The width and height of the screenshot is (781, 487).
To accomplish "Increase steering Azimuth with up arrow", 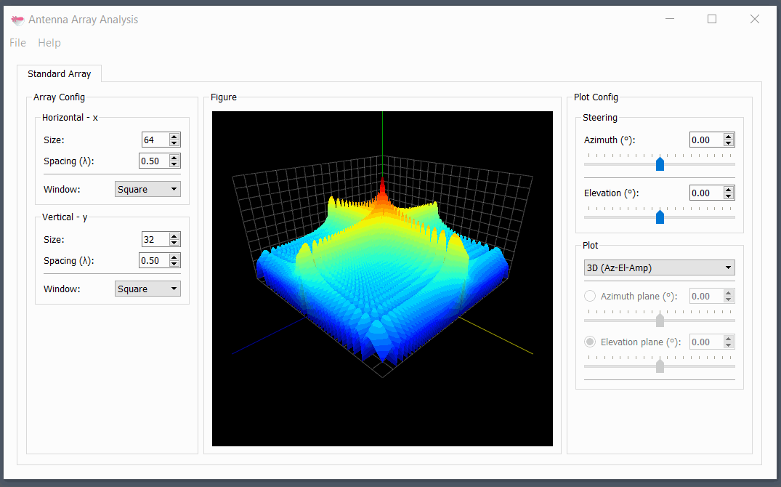I will click(x=729, y=137).
